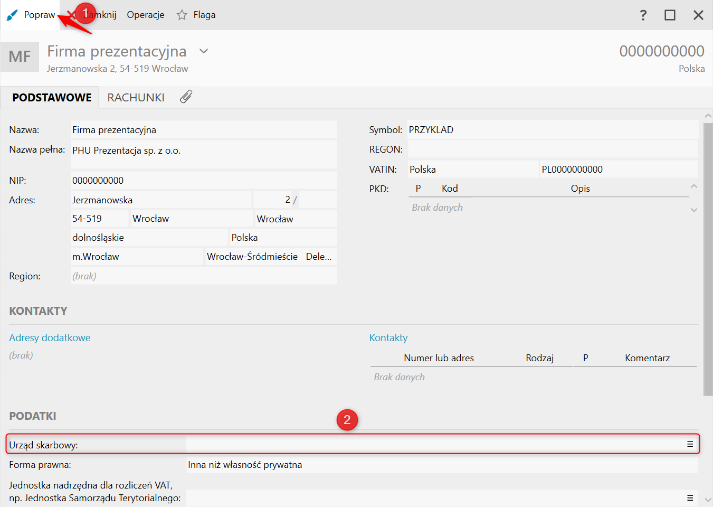The width and height of the screenshot is (713, 507).
Task: Click the VATIN country field Polska
Action: point(473,170)
